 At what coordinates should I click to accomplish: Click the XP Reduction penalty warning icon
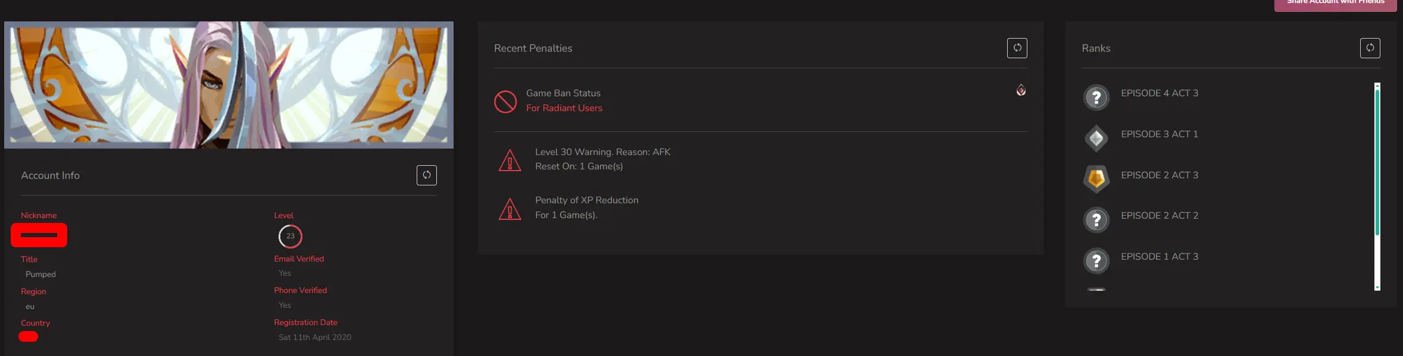tap(510, 209)
